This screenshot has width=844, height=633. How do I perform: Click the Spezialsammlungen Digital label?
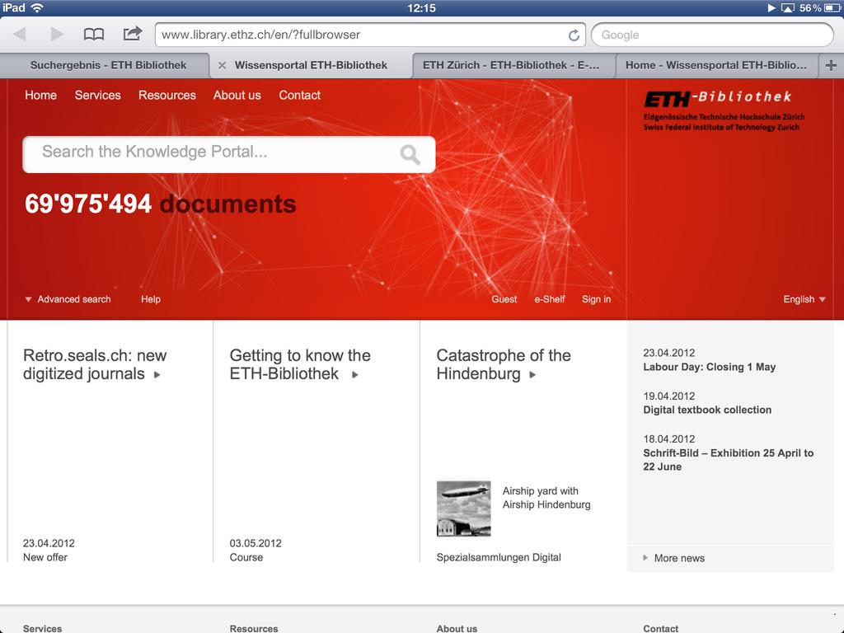tap(499, 558)
